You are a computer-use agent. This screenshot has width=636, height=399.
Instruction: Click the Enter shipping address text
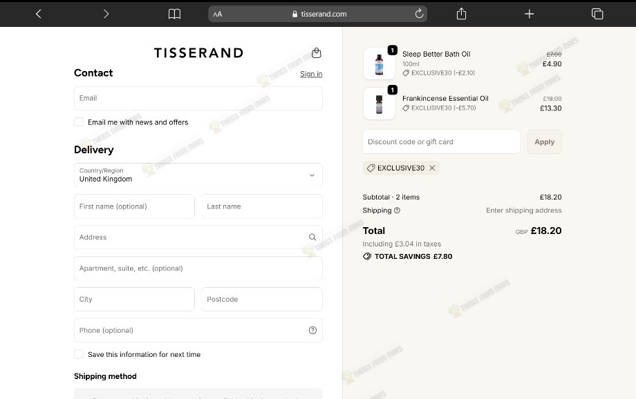click(523, 211)
